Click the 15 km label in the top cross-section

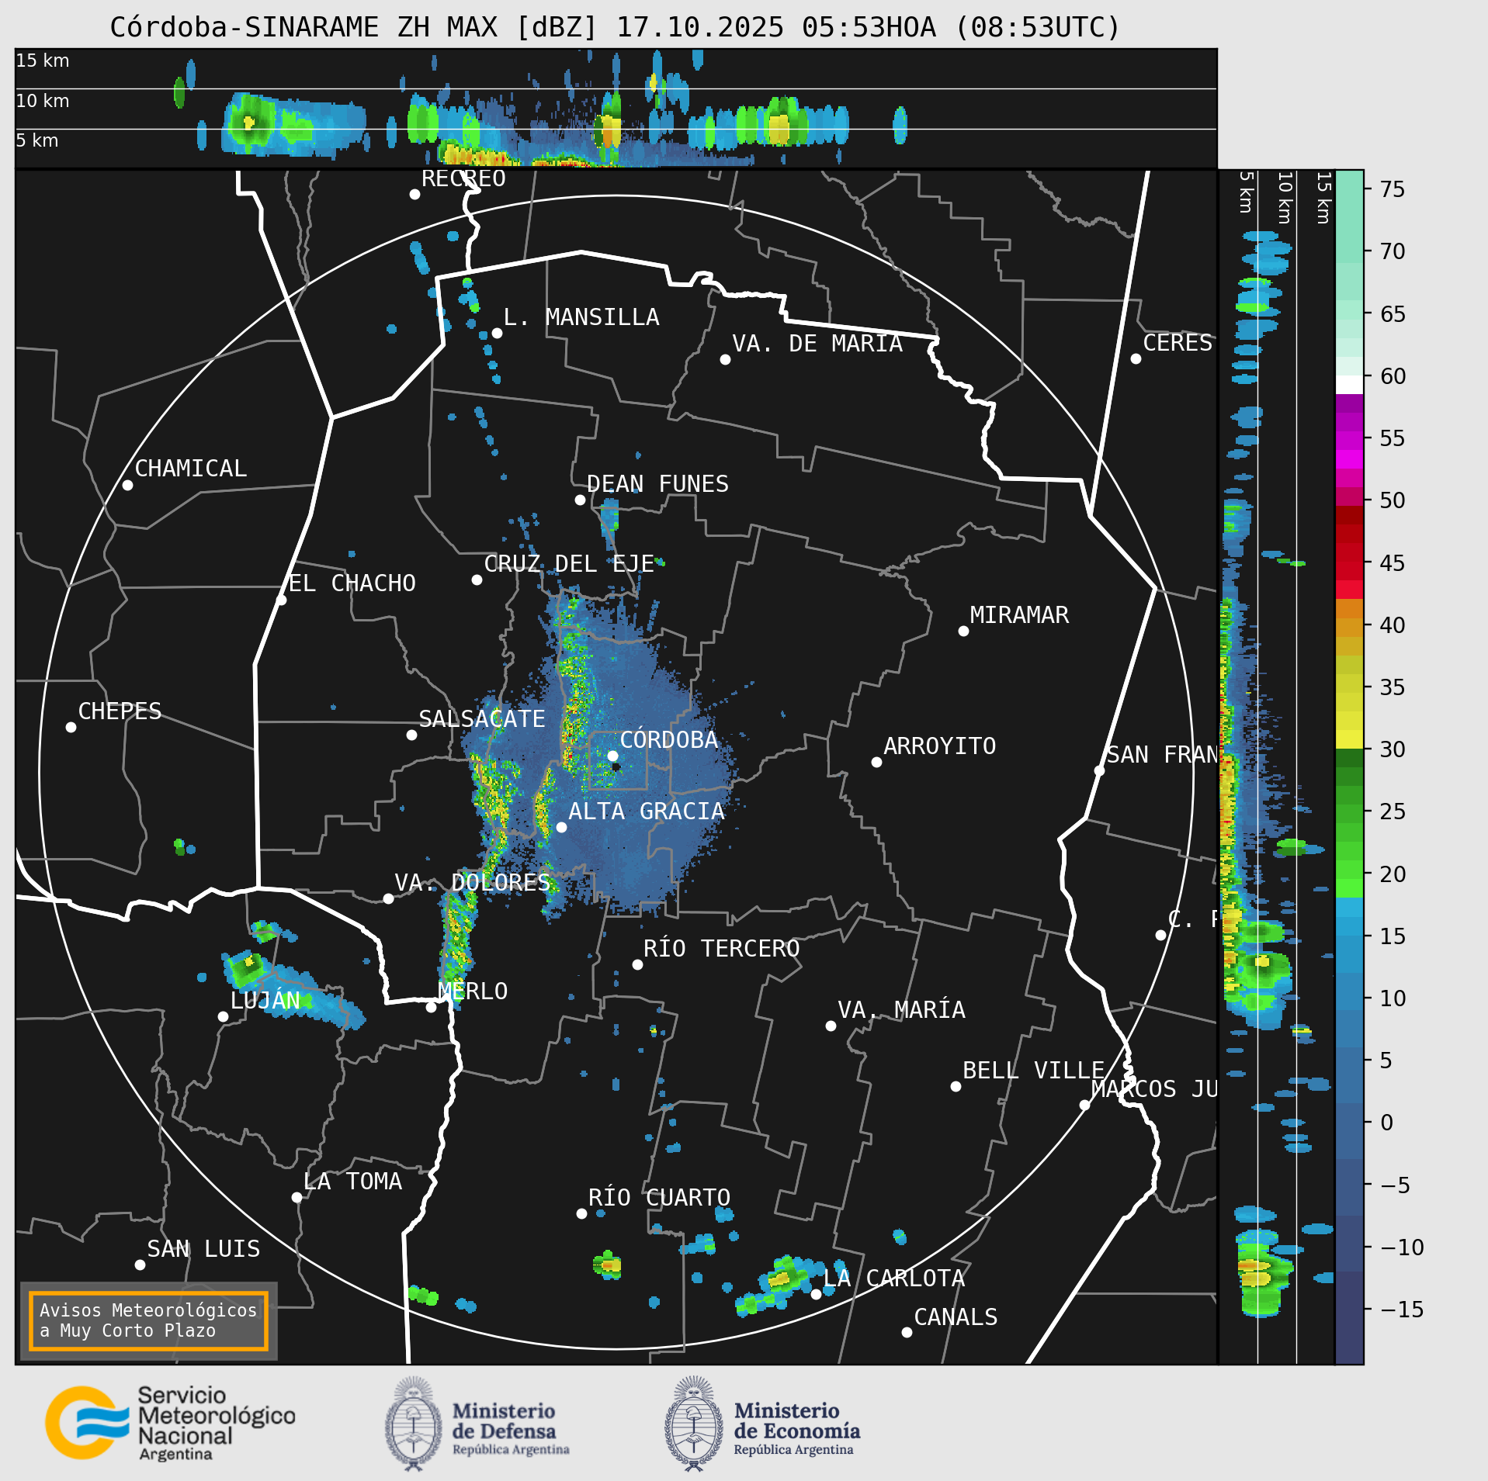43,61
